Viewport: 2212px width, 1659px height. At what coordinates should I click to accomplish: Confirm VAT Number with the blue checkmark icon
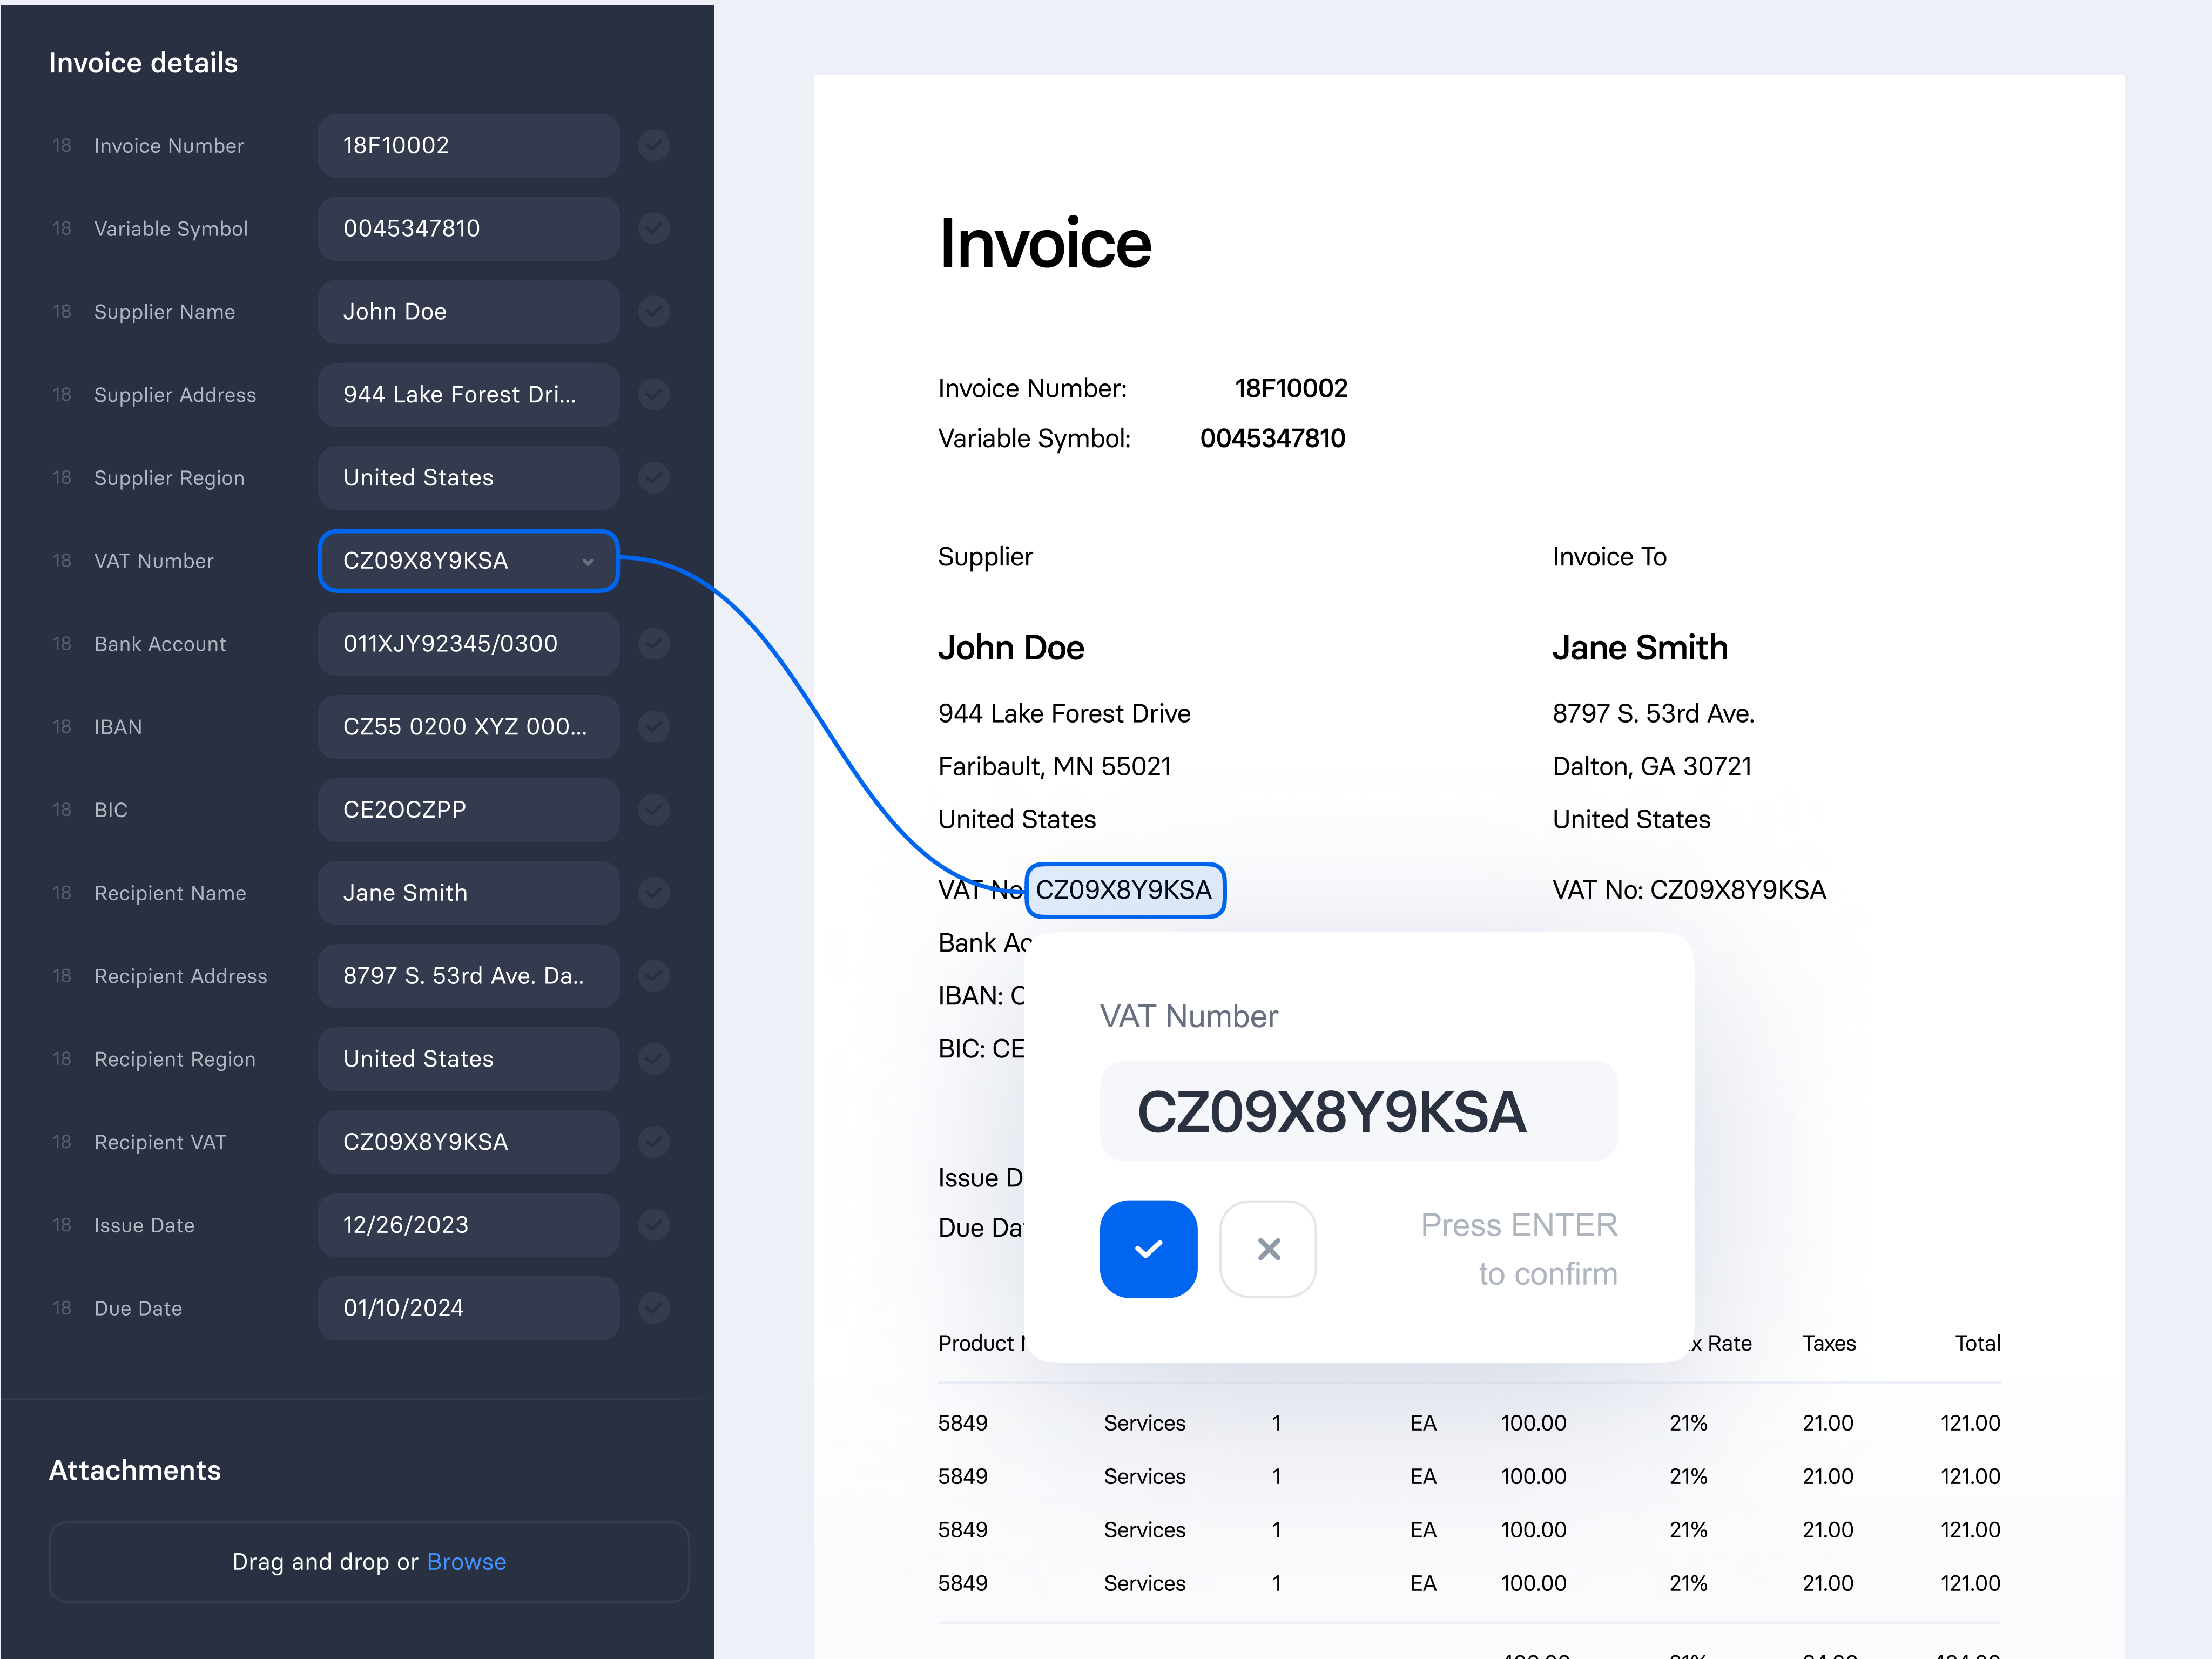(1148, 1248)
